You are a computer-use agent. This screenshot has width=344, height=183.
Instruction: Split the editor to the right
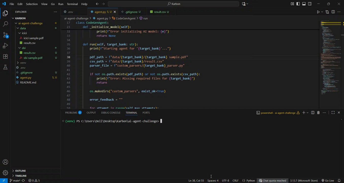click(333, 12)
